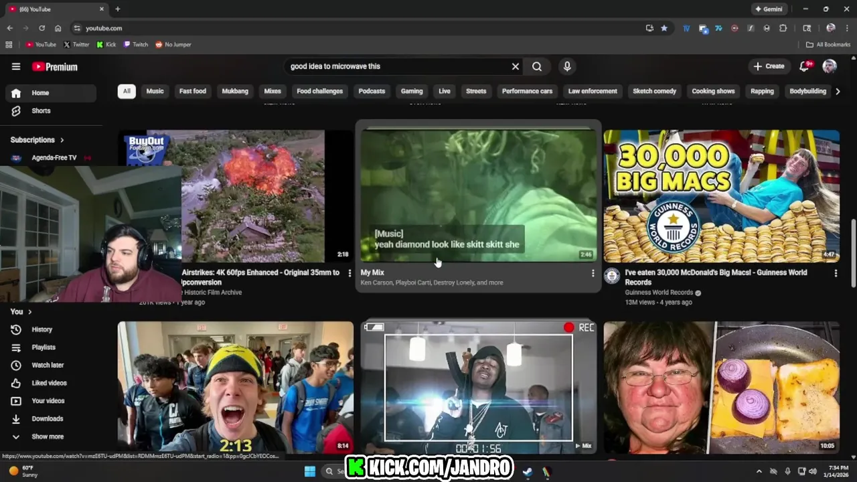The image size is (857, 482).
Task: Open the YouTube notifications bell
Action: click(805, 66)
